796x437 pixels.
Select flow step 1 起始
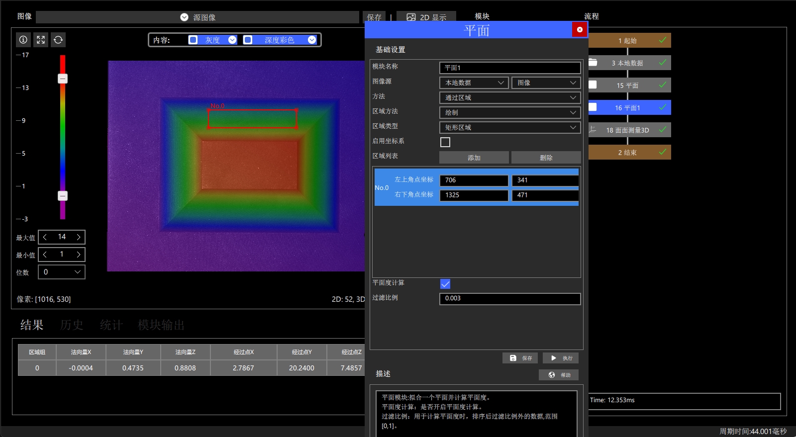(x=629, y=40)
